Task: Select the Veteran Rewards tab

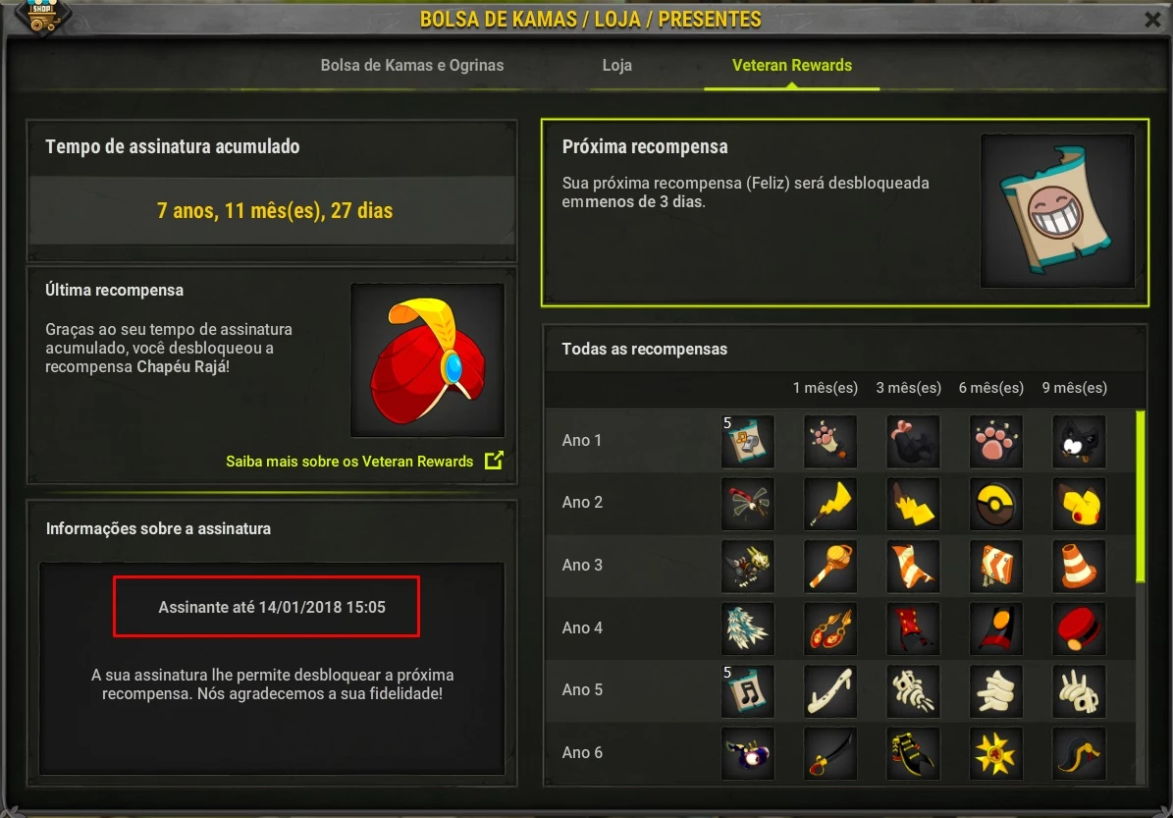Action: click(x=791, y=65)
